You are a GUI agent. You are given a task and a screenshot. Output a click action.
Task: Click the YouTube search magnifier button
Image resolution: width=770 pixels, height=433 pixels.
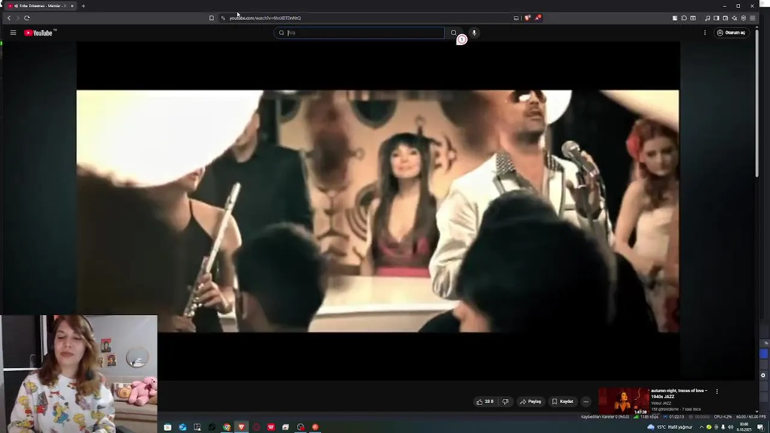pos(454,33)
